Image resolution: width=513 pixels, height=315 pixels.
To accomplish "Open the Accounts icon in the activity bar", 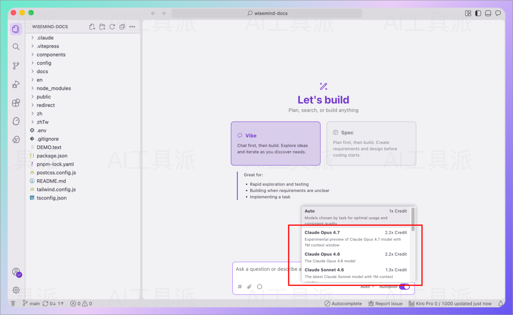I will [x=16, y=272].
